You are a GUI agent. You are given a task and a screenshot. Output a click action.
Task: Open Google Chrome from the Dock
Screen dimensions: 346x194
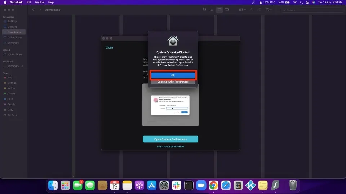(x=214, y=185)
